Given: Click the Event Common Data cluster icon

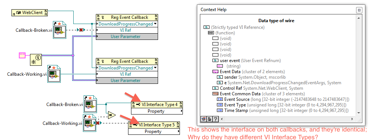Looking at the screenshot, I should (215, 94).
